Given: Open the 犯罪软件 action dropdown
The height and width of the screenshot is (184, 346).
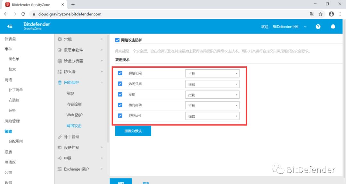Looking at the screenshot, I should [212, 116].
